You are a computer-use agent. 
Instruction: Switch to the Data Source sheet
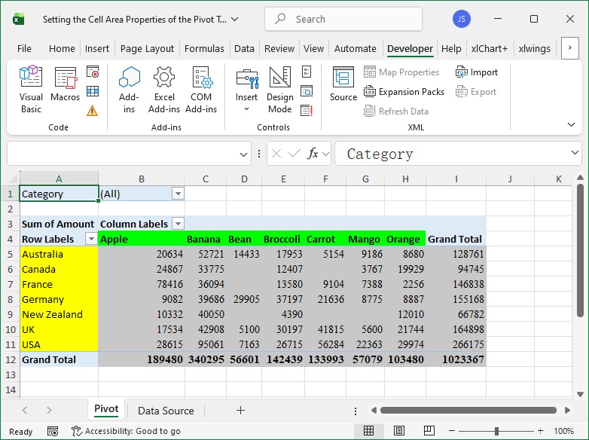pos(166,411)
